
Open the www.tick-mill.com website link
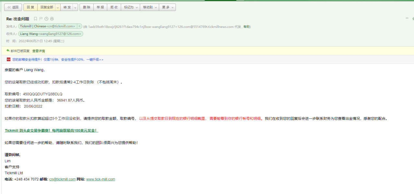(100, 179)
